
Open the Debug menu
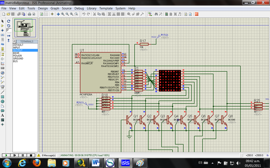(x=79, y=8)
